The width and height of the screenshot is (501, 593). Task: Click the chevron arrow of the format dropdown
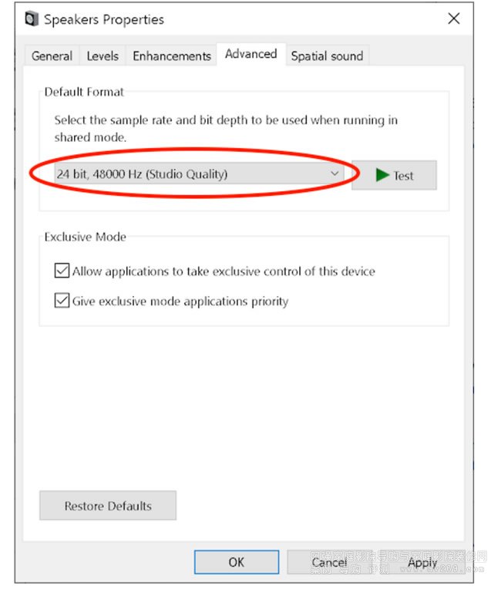(335, 174)
